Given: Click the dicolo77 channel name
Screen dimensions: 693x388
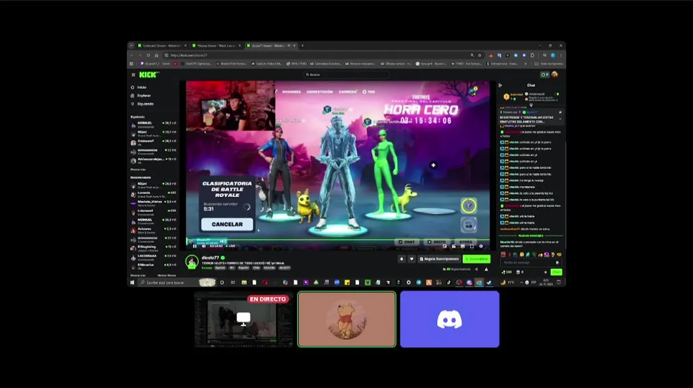Looking at the screenshot, I should 210,258.
